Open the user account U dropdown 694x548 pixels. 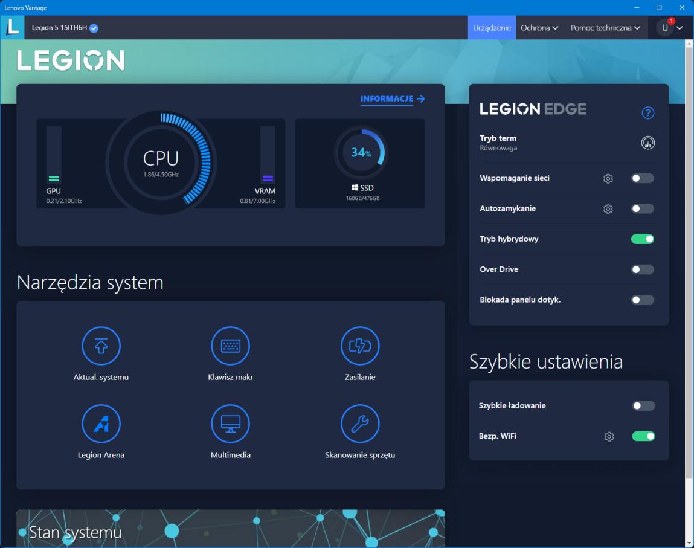[x=670, y=28]
